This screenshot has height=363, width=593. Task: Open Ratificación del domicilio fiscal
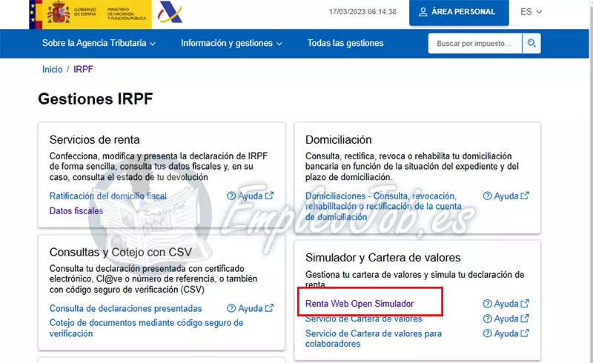click(x=108, y=196)
